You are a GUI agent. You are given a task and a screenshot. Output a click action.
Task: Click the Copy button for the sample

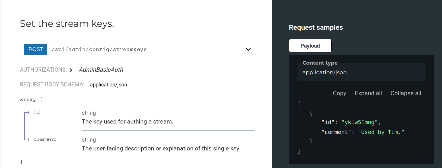[x=339, y=93]
